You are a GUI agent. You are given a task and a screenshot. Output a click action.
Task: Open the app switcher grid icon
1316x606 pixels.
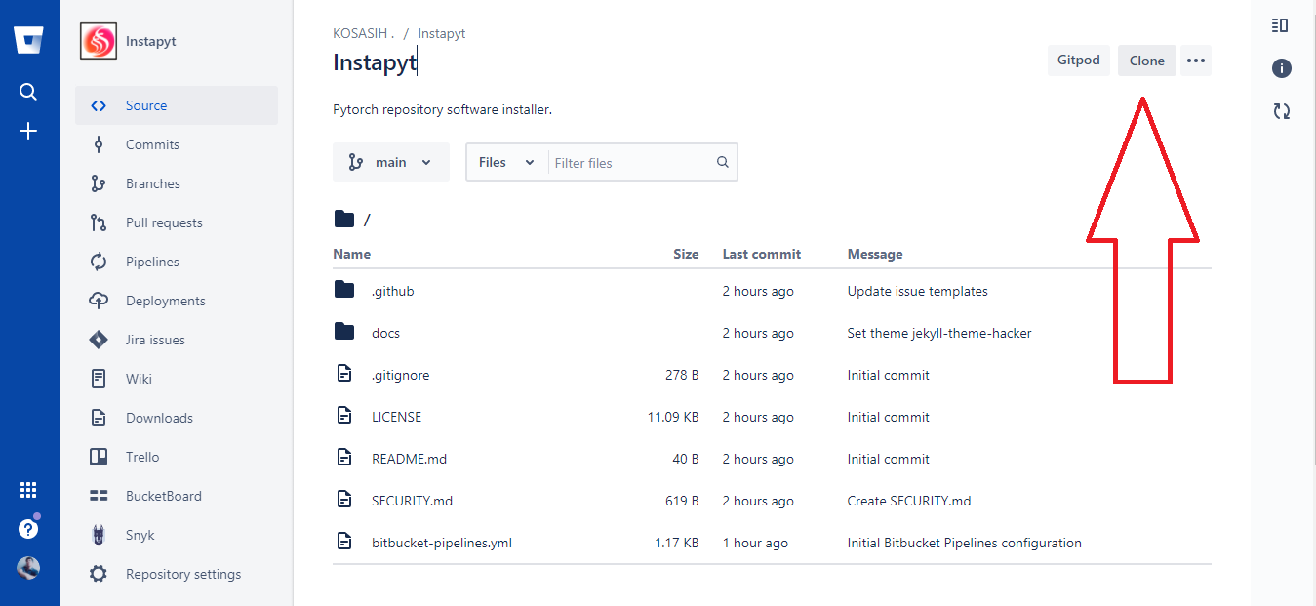tap(28, 490)
